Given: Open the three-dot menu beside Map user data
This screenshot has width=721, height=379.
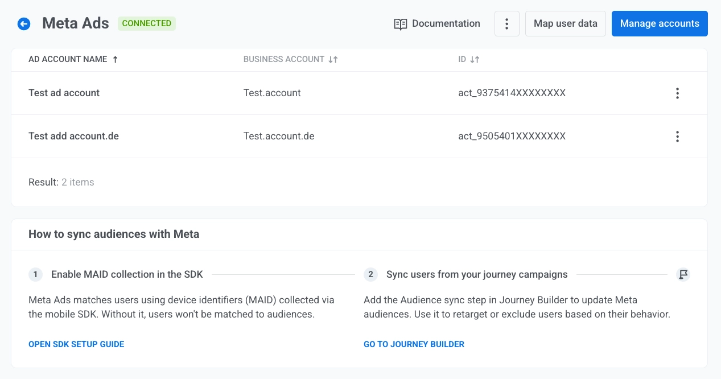Looking at the screenshot, I should (506, 24).
